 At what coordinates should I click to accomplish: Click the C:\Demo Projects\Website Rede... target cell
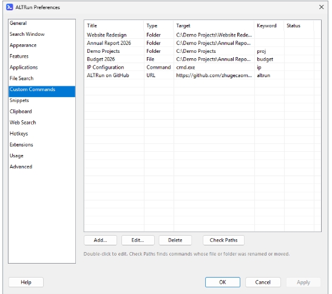pos(214,35)
